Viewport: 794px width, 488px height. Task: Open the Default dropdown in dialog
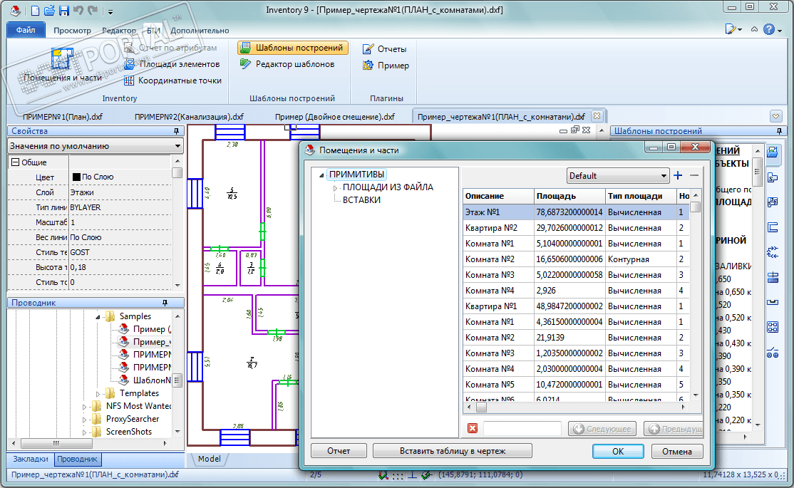click(x=617, y=176)
